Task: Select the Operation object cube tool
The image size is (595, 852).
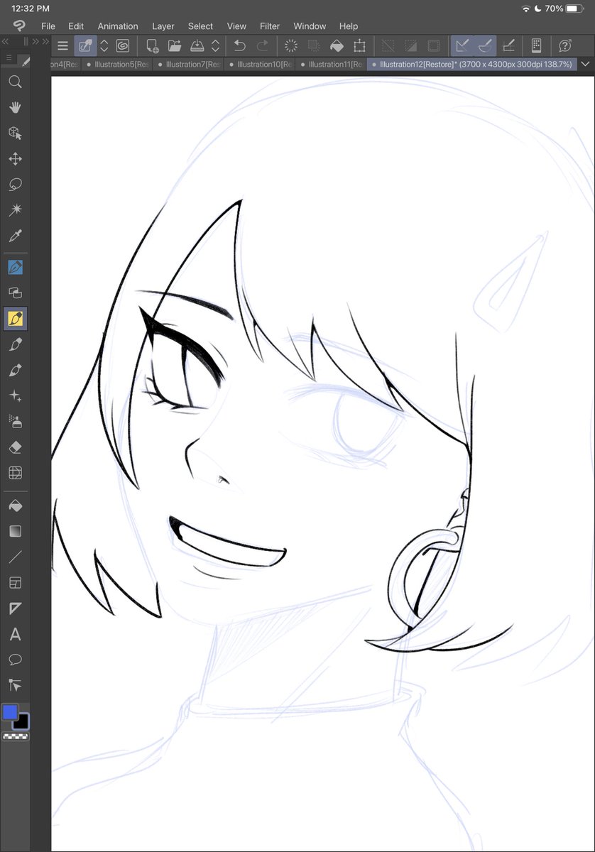Action: [x=15, y=133]
